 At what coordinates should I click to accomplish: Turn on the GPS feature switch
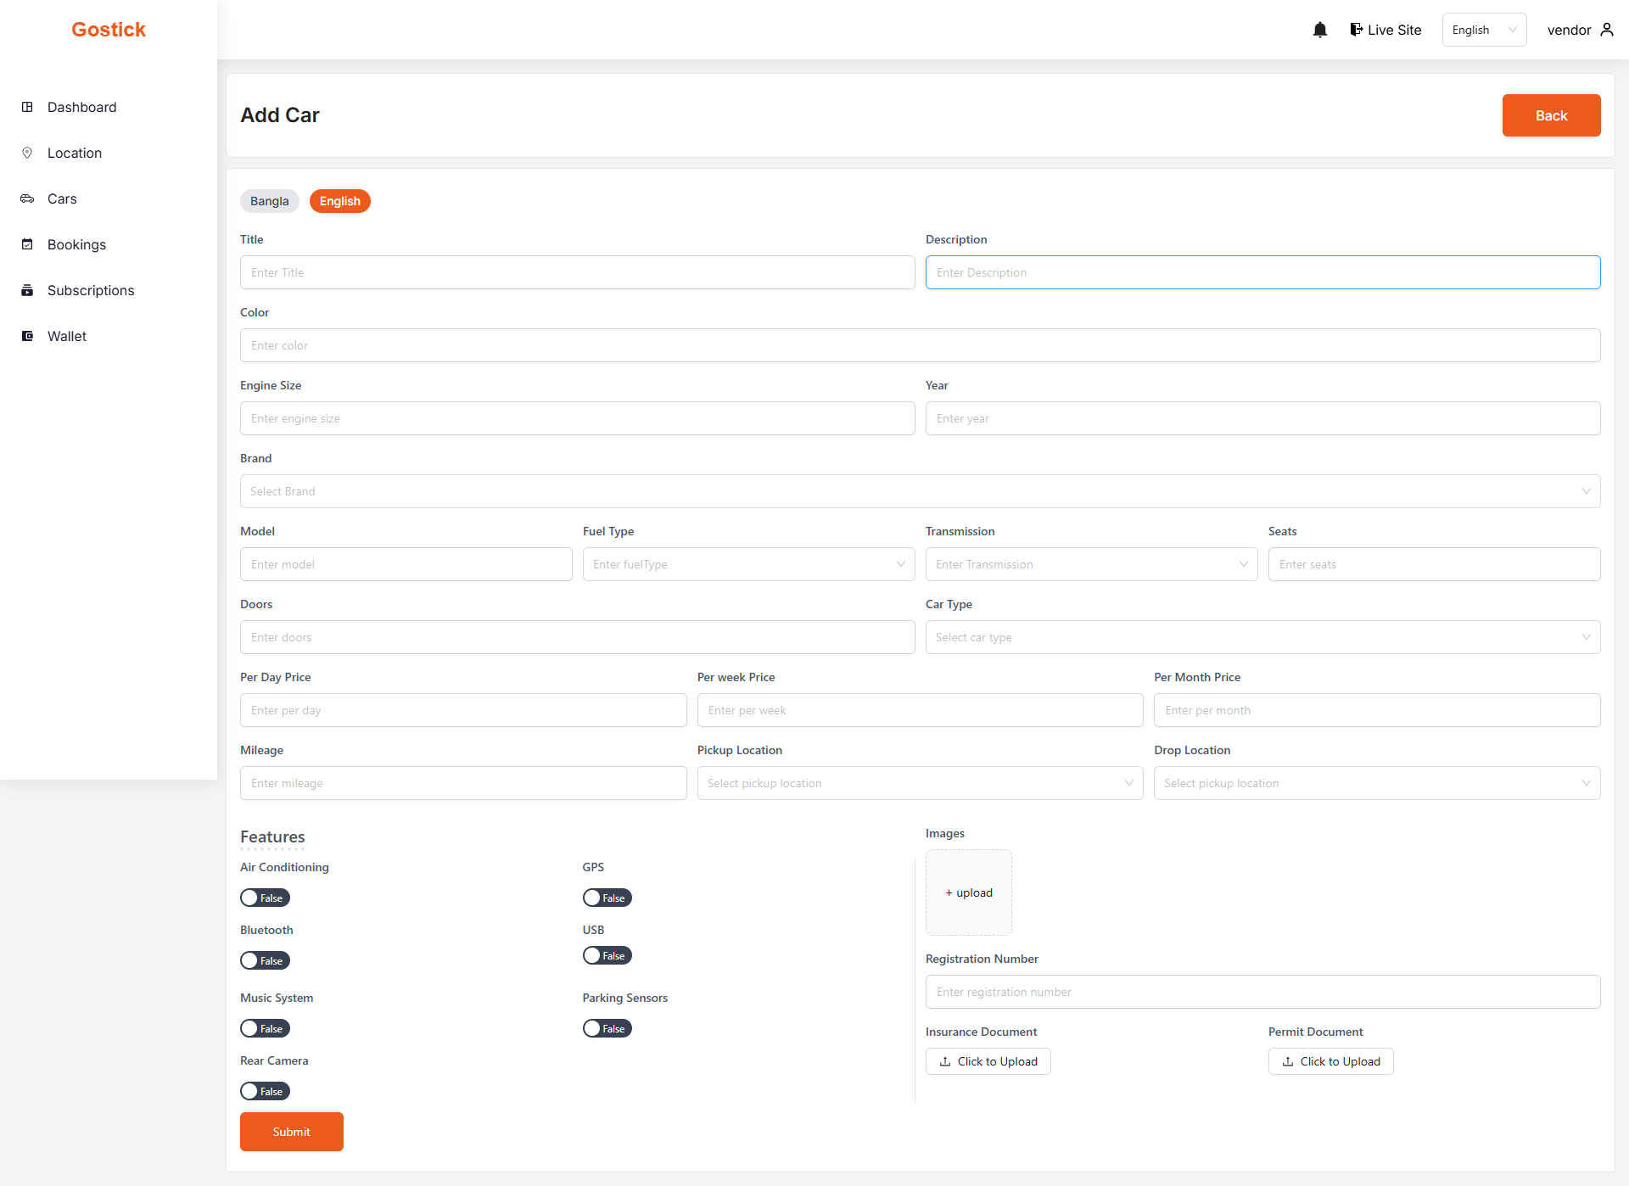pos(607,898)
